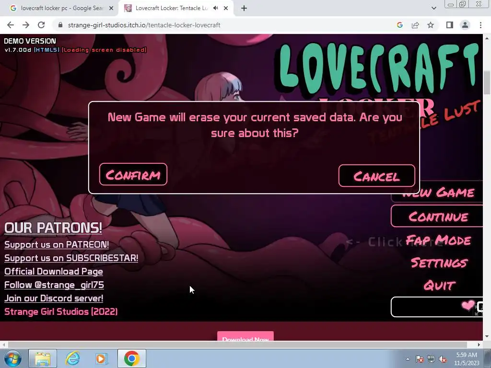The image size is (491, 368).
Task: Click the horizontal page scrollbar
Action: click(x=237, y=345)
